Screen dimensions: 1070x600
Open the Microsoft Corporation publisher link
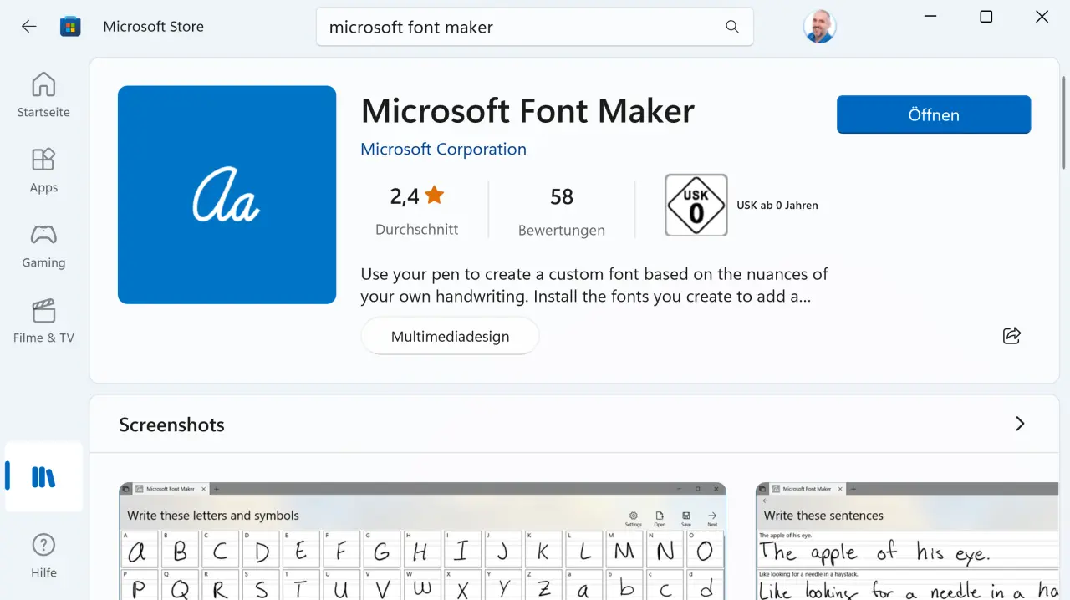click(443, 149)
